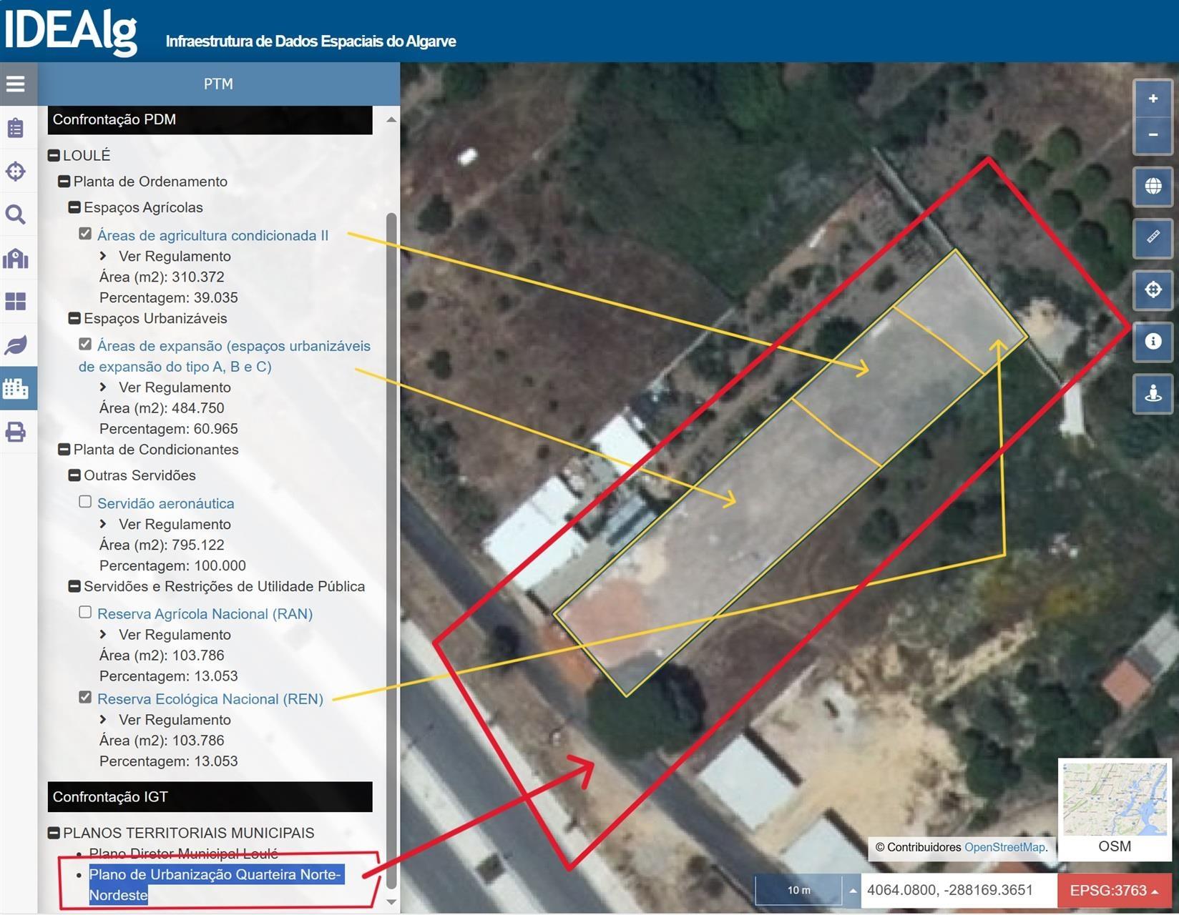The image size is (1179, 915).
Task: Toggle Reserva Ecológica Nacional (REN) checkbox
Action: click(x=85, y=698)
